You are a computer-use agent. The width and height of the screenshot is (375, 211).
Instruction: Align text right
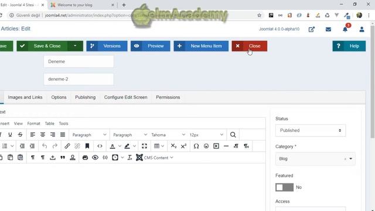pyautogui.click(x=53, y=135)
